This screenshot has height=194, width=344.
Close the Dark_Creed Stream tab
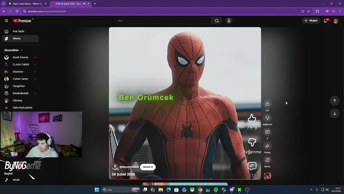[x=46, y=4]
